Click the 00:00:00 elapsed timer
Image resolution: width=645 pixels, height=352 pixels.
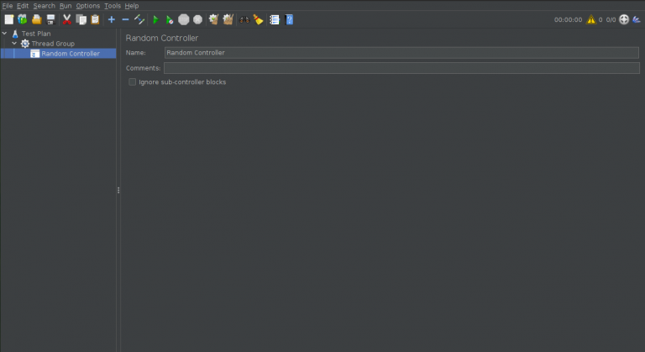click(x=568, y=20)
